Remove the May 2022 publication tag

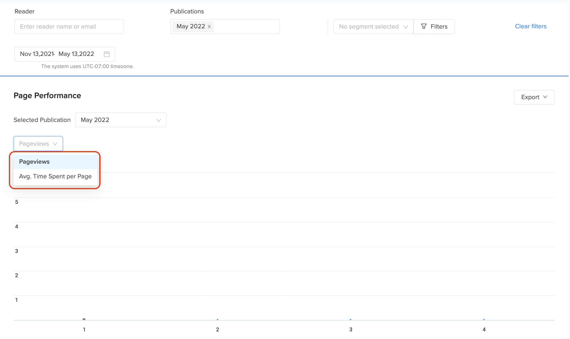(209, 27)
